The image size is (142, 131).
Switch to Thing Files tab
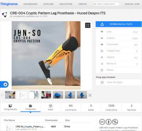pos(31,107)
